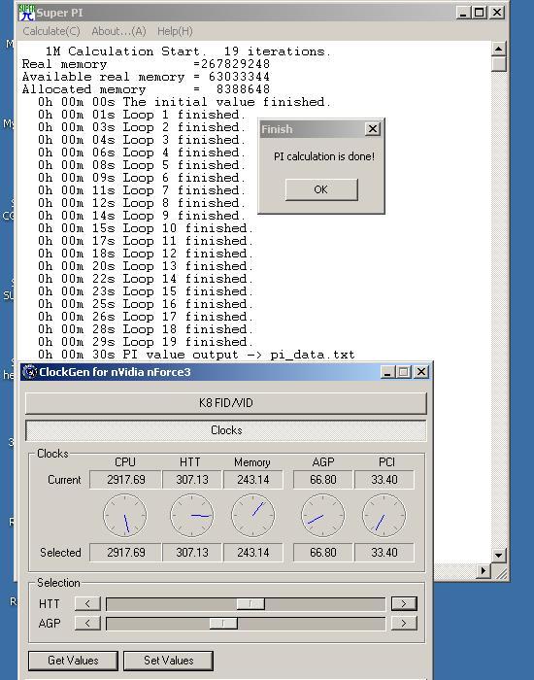Click OK in the Finish dialog
The height and width of the screenshot is (680, 534).
coord(321,189)
